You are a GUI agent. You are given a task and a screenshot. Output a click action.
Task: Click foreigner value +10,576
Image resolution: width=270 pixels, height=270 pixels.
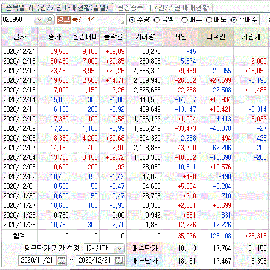220,167
